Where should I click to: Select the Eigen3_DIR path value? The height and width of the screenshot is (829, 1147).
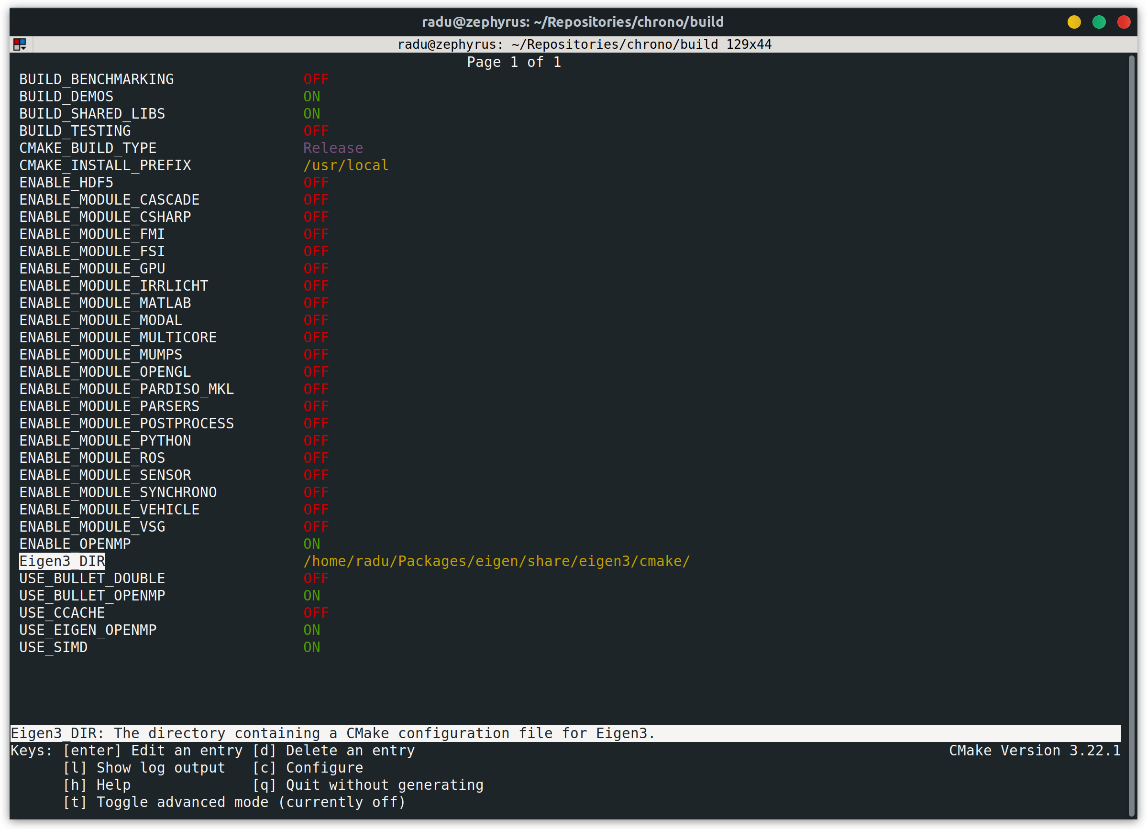[496, 561]
